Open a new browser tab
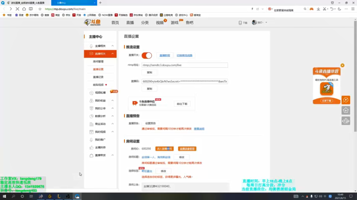357x200 pixels. [x=100, y=3]
